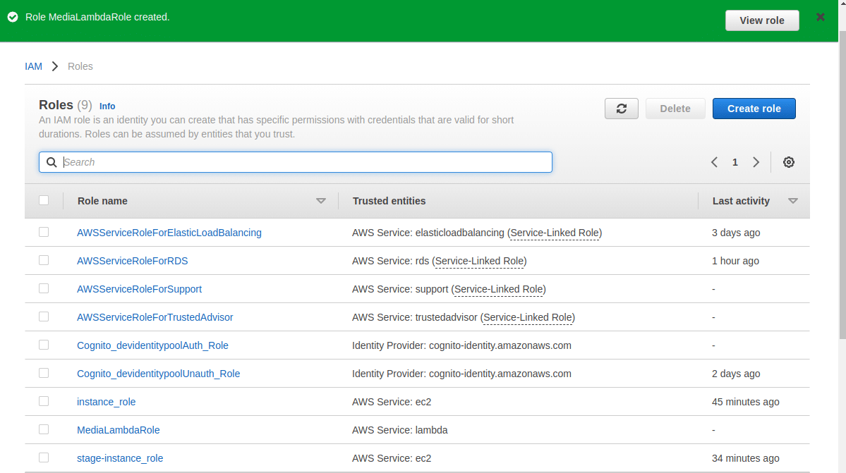This screenshot has width=846, height=473.
Task: Check the MediaLambdaRole row checkbox
Action: (x=44, y=429)
